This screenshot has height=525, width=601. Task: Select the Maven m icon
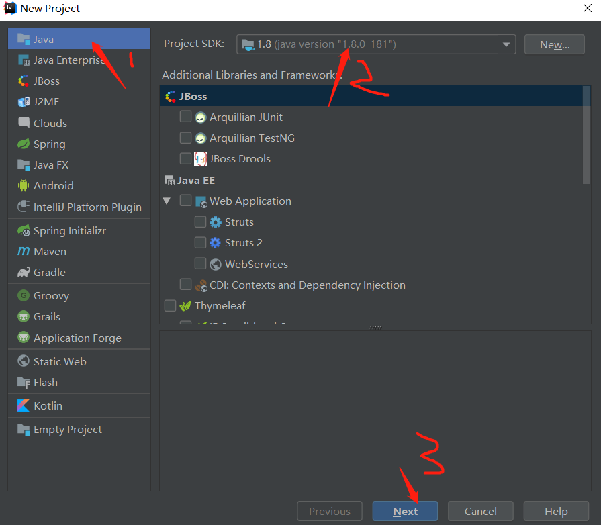coord(24,251)
